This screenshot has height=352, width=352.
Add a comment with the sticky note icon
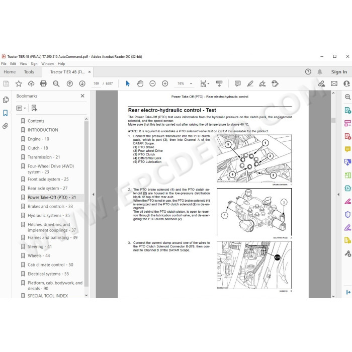(x=237, y=84)
